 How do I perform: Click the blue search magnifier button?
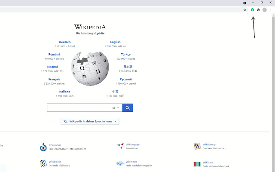pyautogui.click(x=128, y=108)
